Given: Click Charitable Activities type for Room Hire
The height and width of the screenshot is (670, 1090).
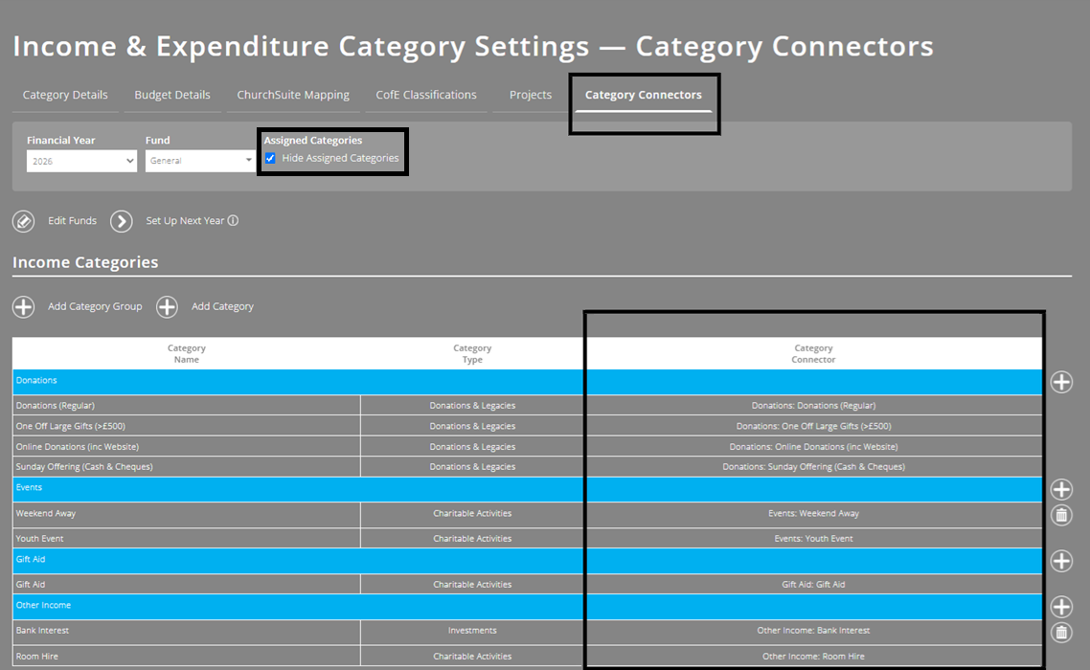Looking at the screenshot, I should [x=473, y=656].
